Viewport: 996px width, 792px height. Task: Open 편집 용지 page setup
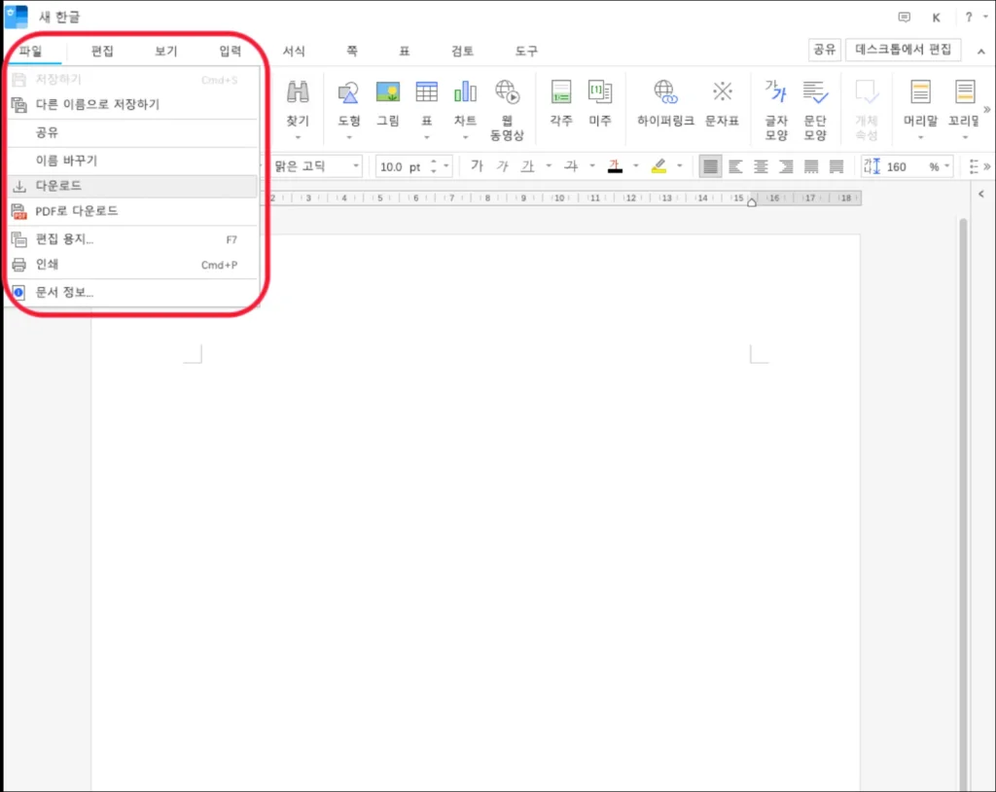(133, 239)
